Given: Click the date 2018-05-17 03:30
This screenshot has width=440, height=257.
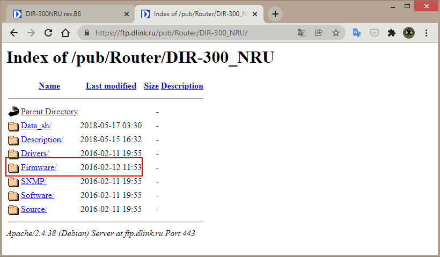Looking at the screenshot, I should pyautogui.click(x=111, y=126).
